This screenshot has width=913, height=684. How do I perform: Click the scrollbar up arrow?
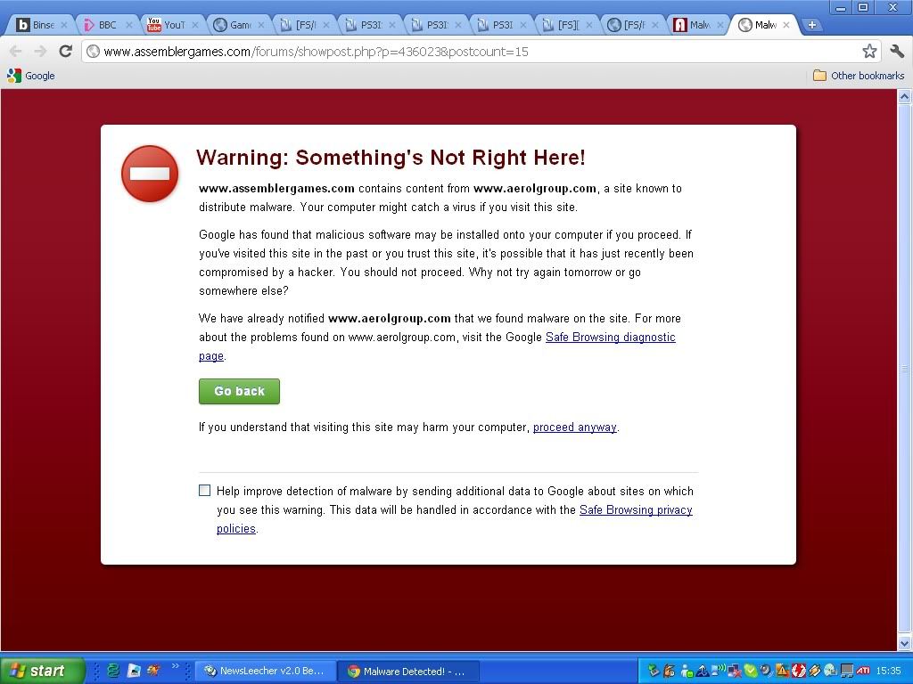[x=904, y=96]
